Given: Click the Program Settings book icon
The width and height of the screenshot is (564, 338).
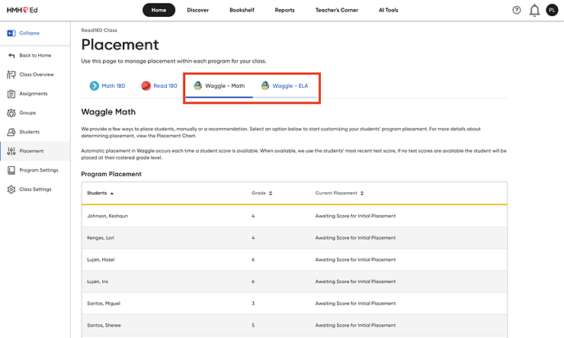Looking at the screenshot, I should point(11,170).
